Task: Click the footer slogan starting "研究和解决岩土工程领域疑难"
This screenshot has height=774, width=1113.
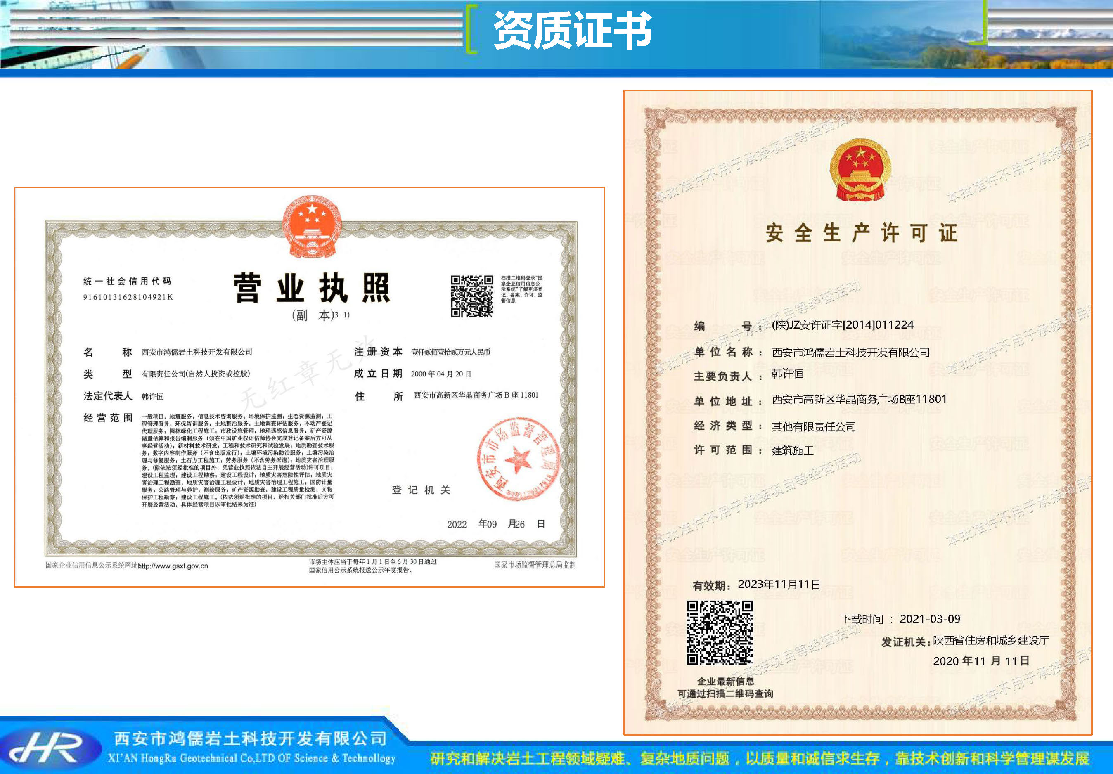Action: click(x=760, y=758)
